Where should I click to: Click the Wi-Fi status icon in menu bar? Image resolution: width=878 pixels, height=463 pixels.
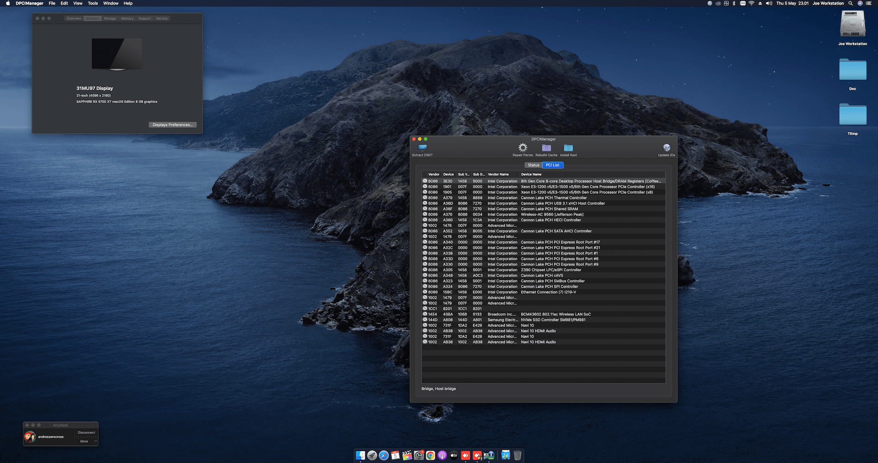pyautogui.click(x=751, y=3)
